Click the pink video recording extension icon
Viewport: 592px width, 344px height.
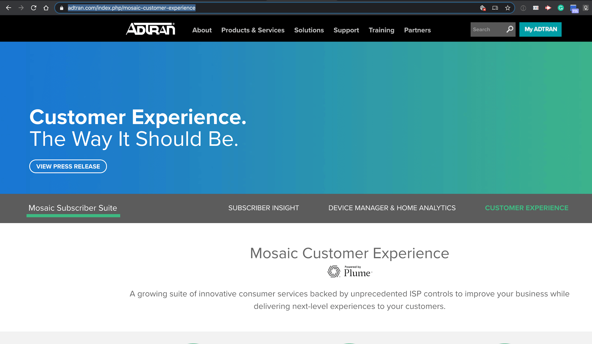[548, 8]
